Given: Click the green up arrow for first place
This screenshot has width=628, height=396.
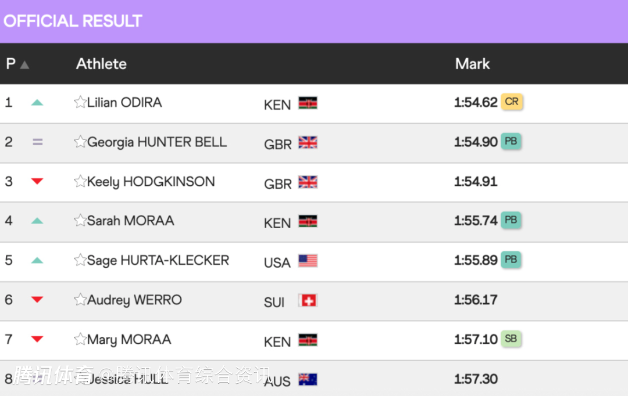Looking at the screenshot, I should [37, 102].
